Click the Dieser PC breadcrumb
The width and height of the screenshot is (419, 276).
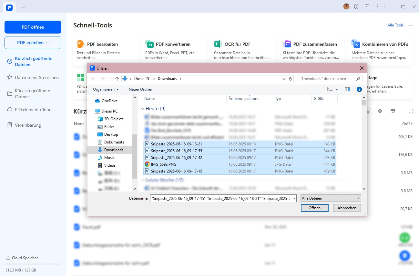[142, 79]
